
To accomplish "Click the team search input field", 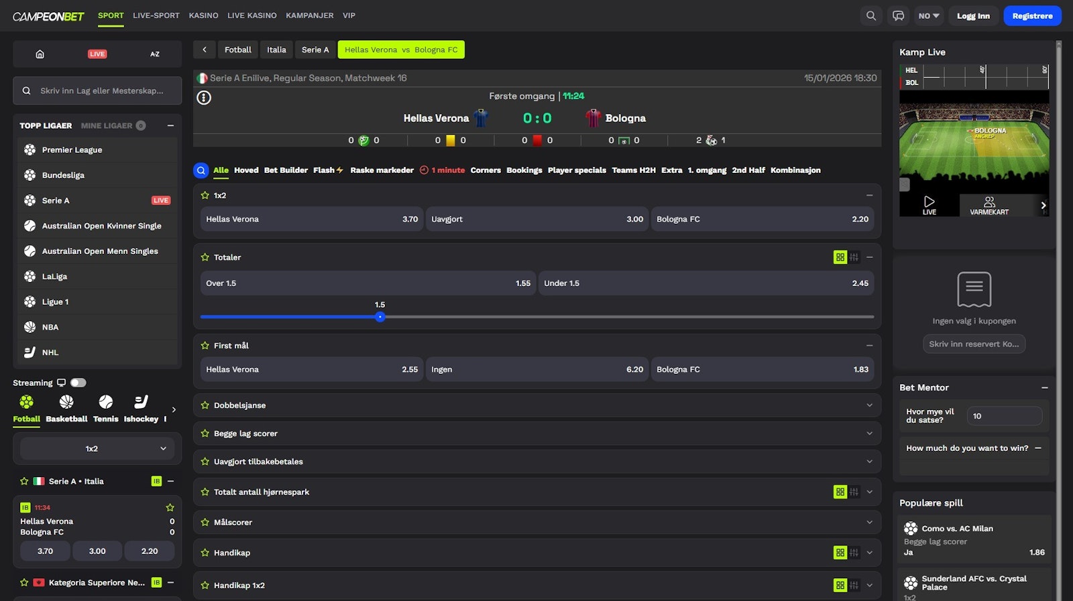I will [97, 90].
